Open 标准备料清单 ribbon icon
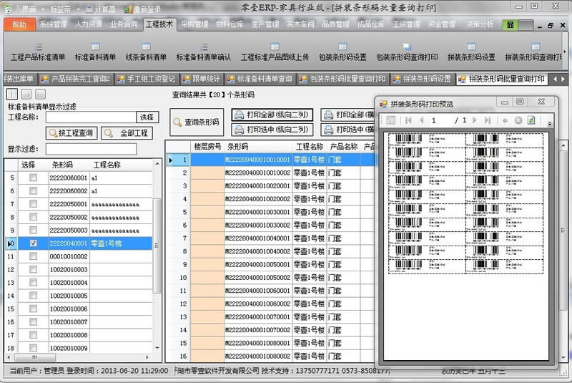Image resolution: width=572 pixels, height=383 pixels. tap(95, 47)
